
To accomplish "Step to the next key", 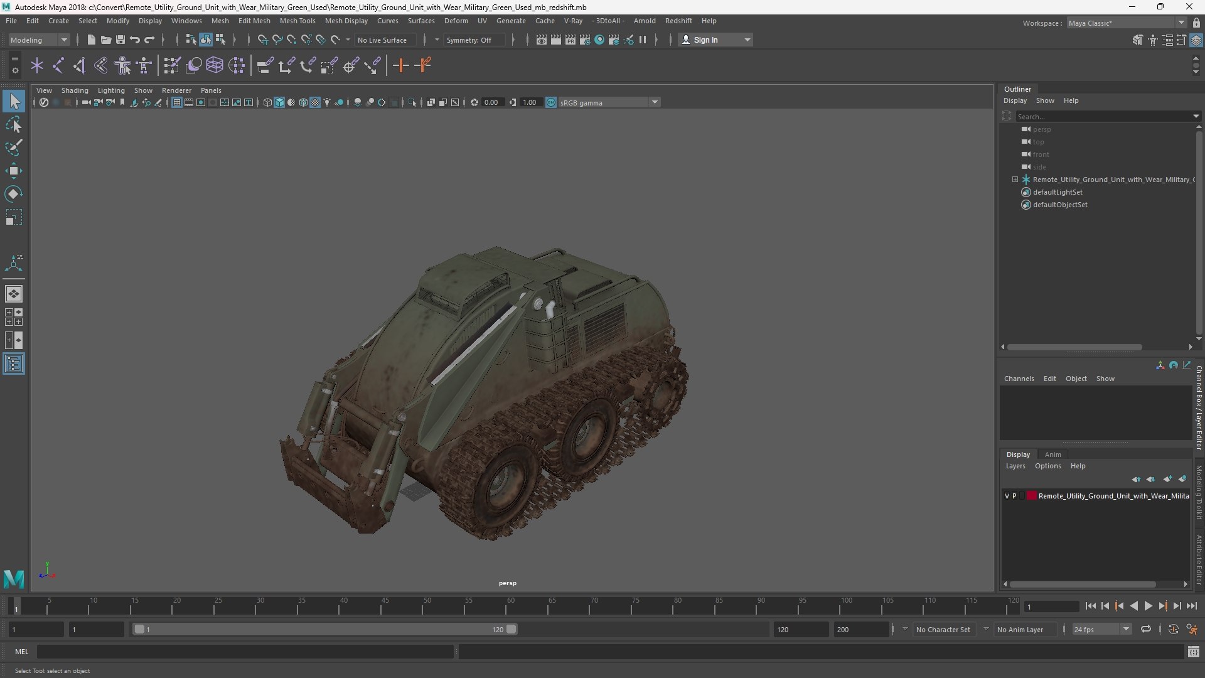I will pyautogui.click(x=1162, y=606).
